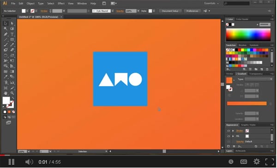Open the stroke color dropdown in control bar
The width and height of the screenshot is (277, 168).
(x=36, y=11)
